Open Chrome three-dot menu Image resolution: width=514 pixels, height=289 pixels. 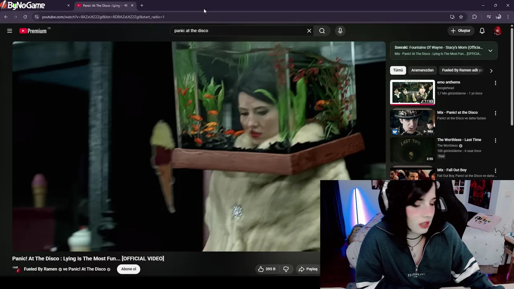coord(508,17)
